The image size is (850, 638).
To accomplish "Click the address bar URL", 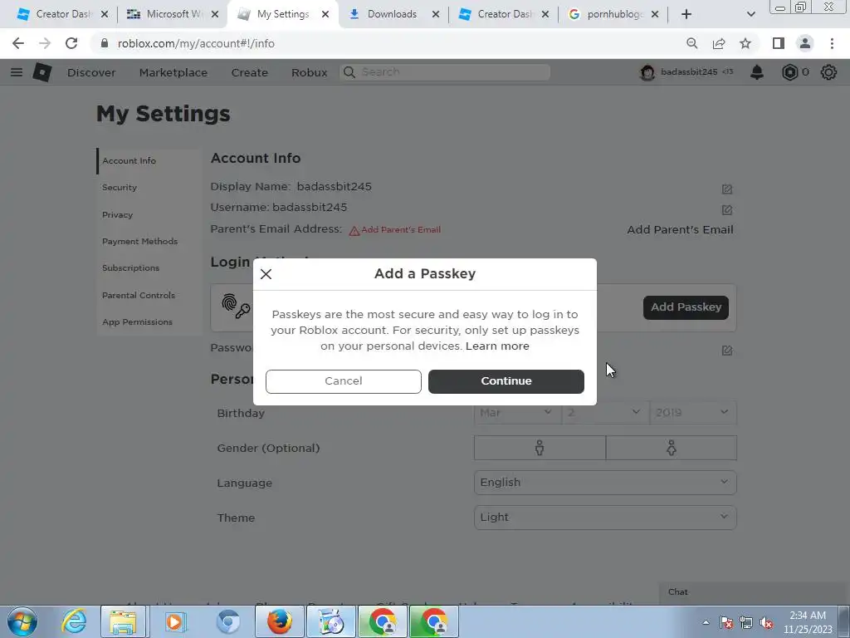I will (x=196, y=43).
